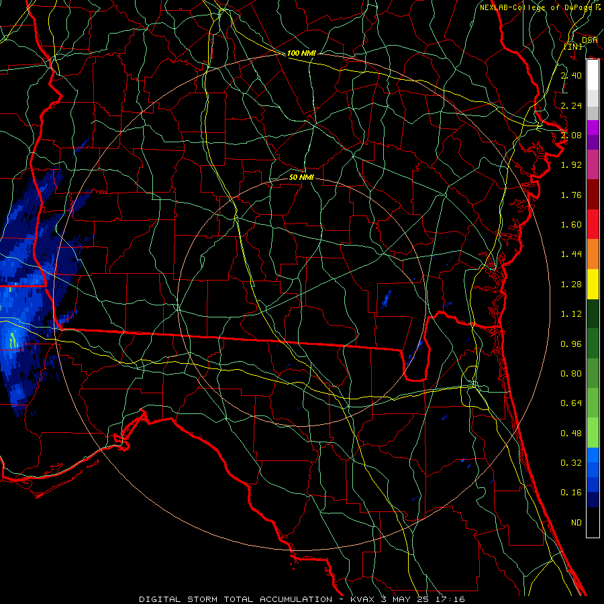Click the 2.24 legend value
Image resolution: width=604 pixels, height=604 pixels.
(571, 105)
